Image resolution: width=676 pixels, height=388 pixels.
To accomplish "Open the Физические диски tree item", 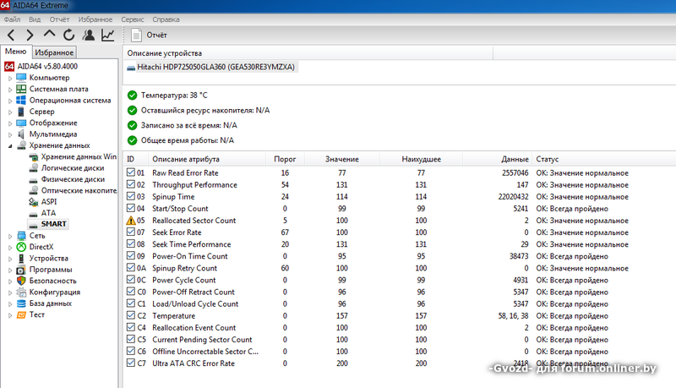I will (x=72, y=179).
